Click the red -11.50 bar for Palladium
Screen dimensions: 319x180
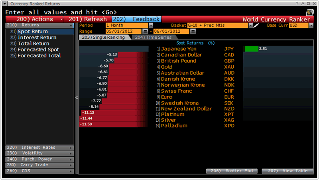[x=113, y=124]
